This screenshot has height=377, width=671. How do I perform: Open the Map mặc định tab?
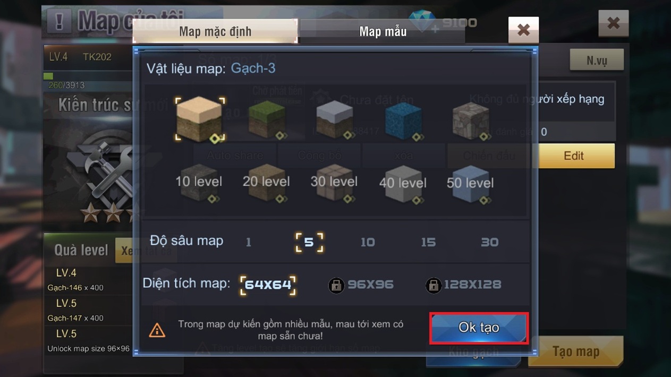coord(215,31)
